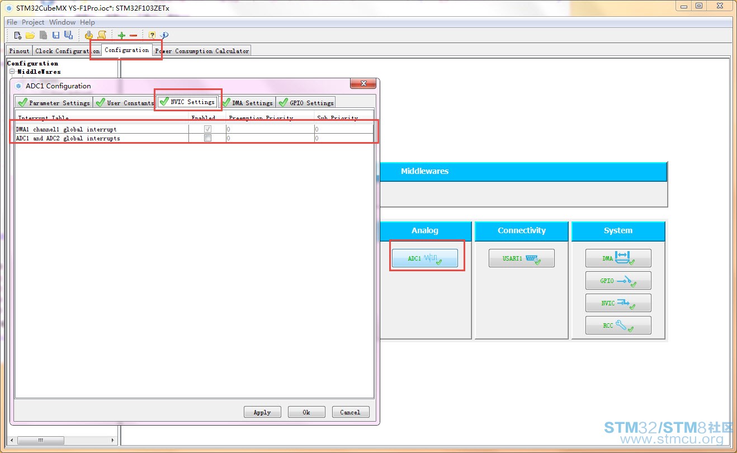Select the Configuration main tab
Screen dimensions: 737x453
pos(127,50)
